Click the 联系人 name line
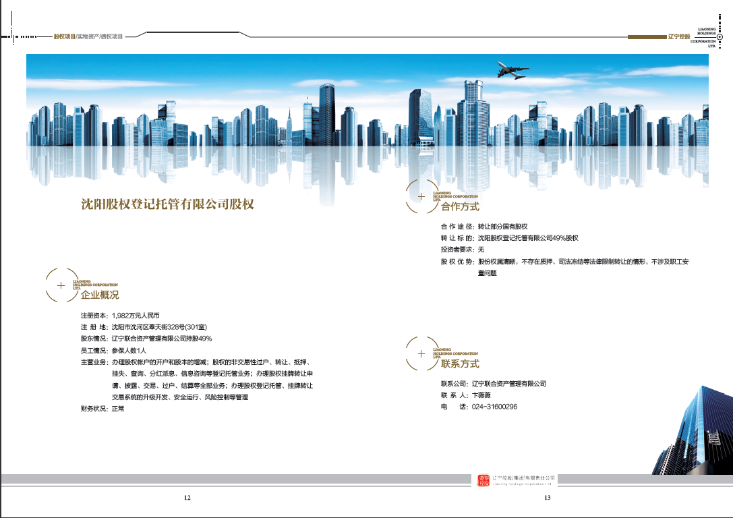The image size is (733, 518). tap(465, 395)
